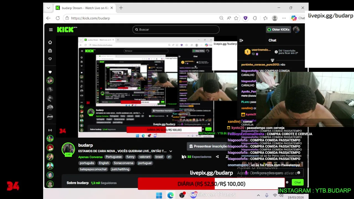Select the Sonaconversa tag
The height and width of the screenshot is (199, 354).
pos(124,163)
